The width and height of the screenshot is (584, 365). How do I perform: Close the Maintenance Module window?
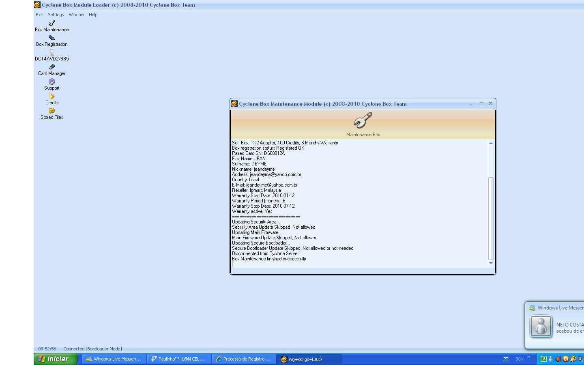(x=490, y=103)
